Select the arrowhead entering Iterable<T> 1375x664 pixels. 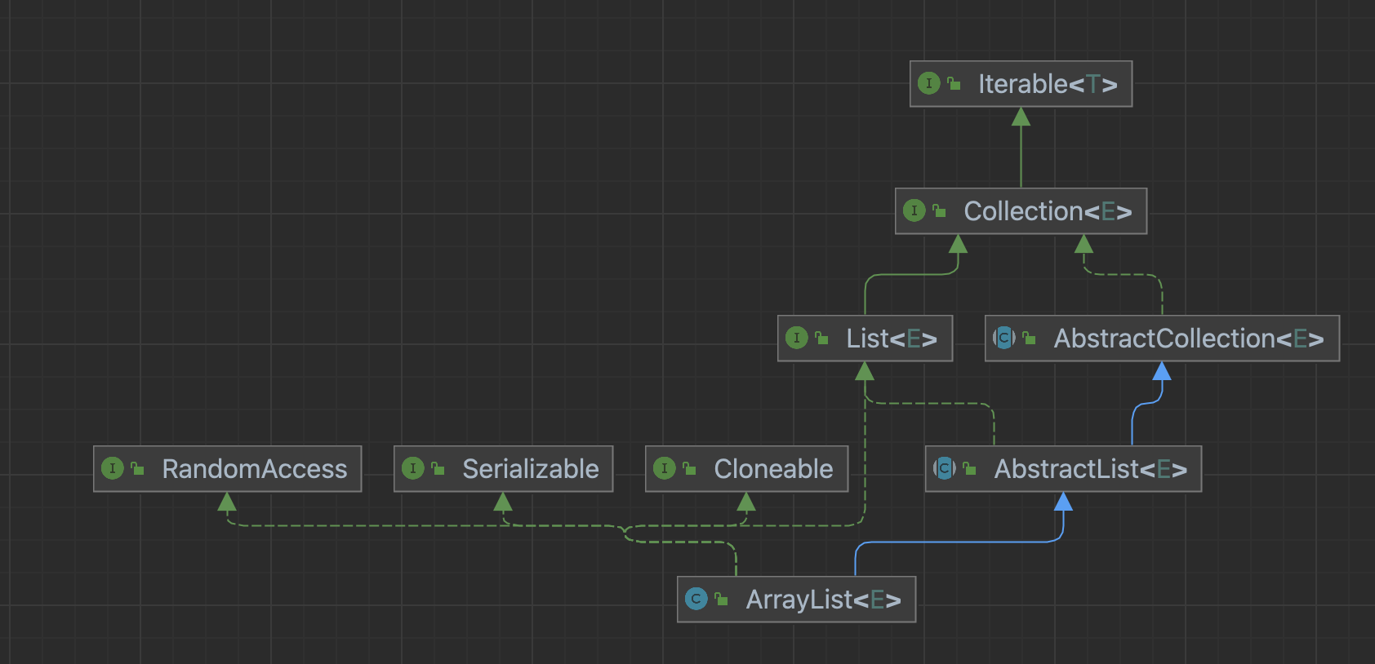pyautogui.click(x=1021, y=117)
